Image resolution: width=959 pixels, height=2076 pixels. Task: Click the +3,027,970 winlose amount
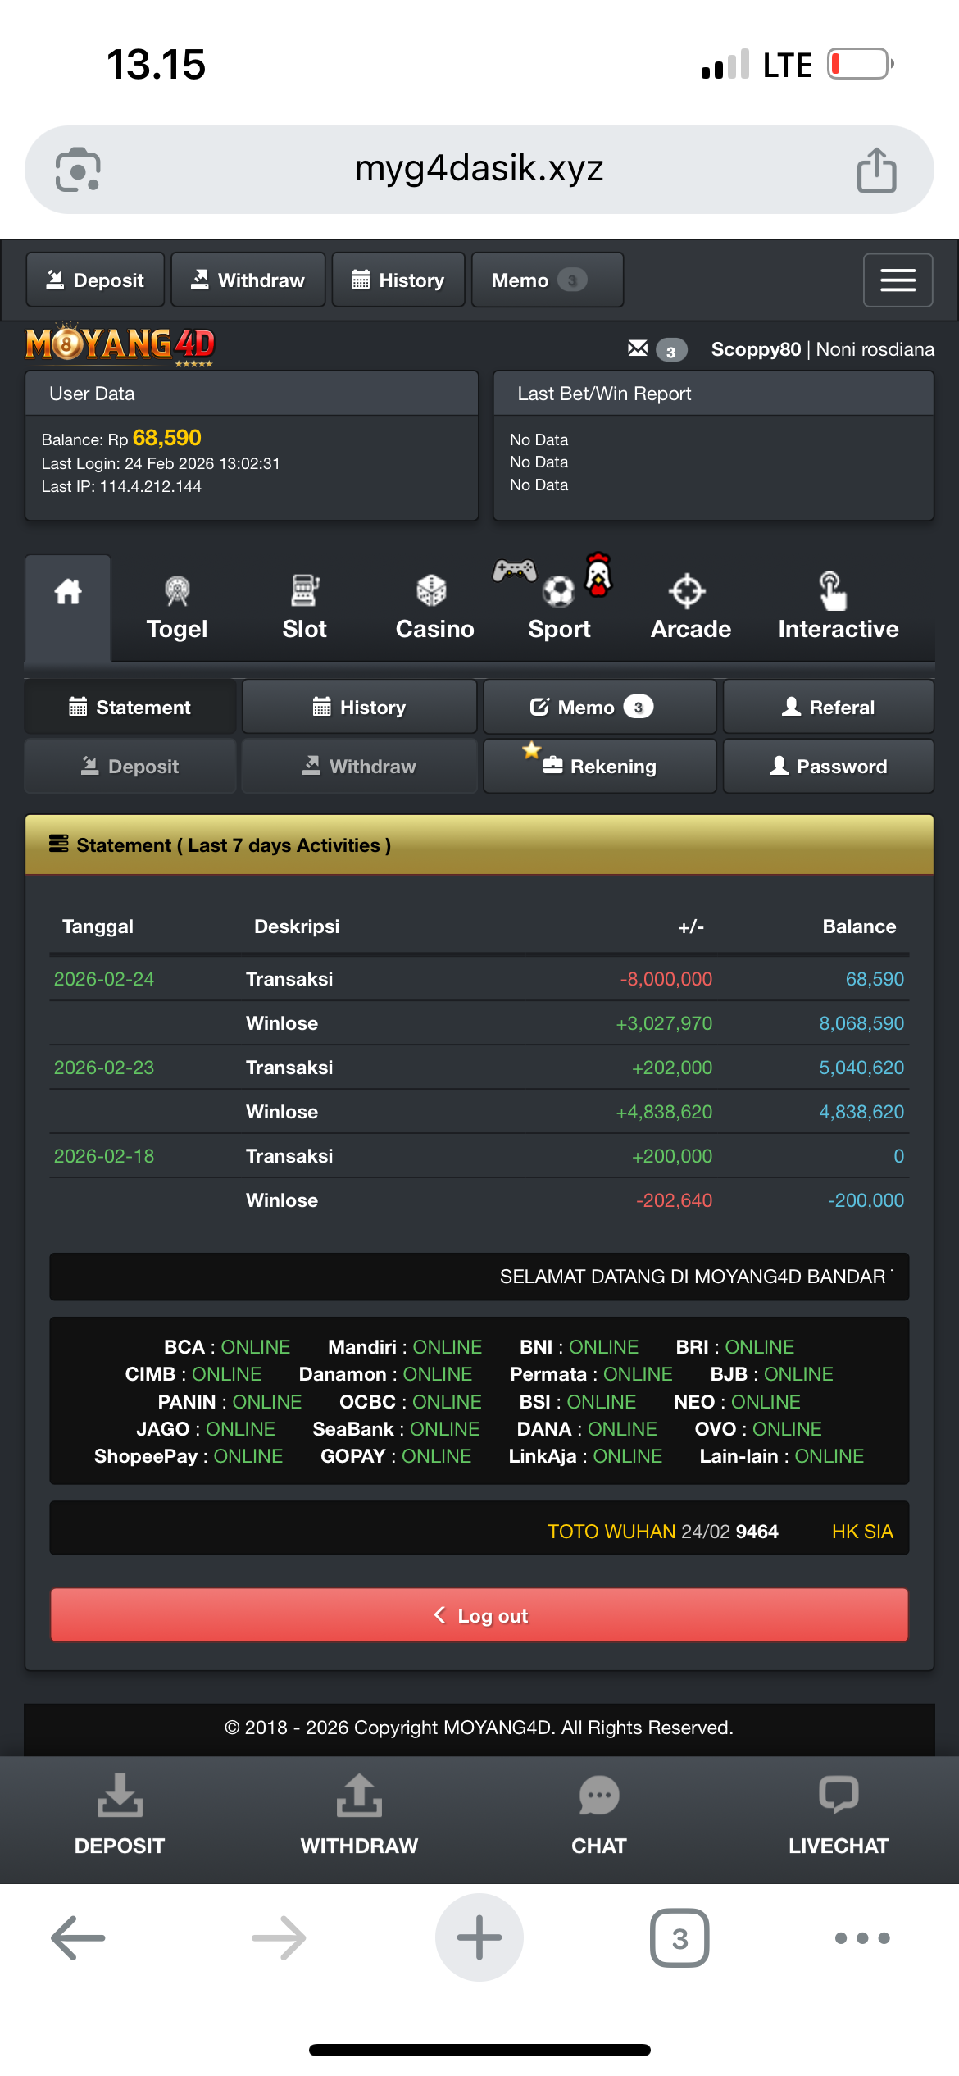[664, 1023]
